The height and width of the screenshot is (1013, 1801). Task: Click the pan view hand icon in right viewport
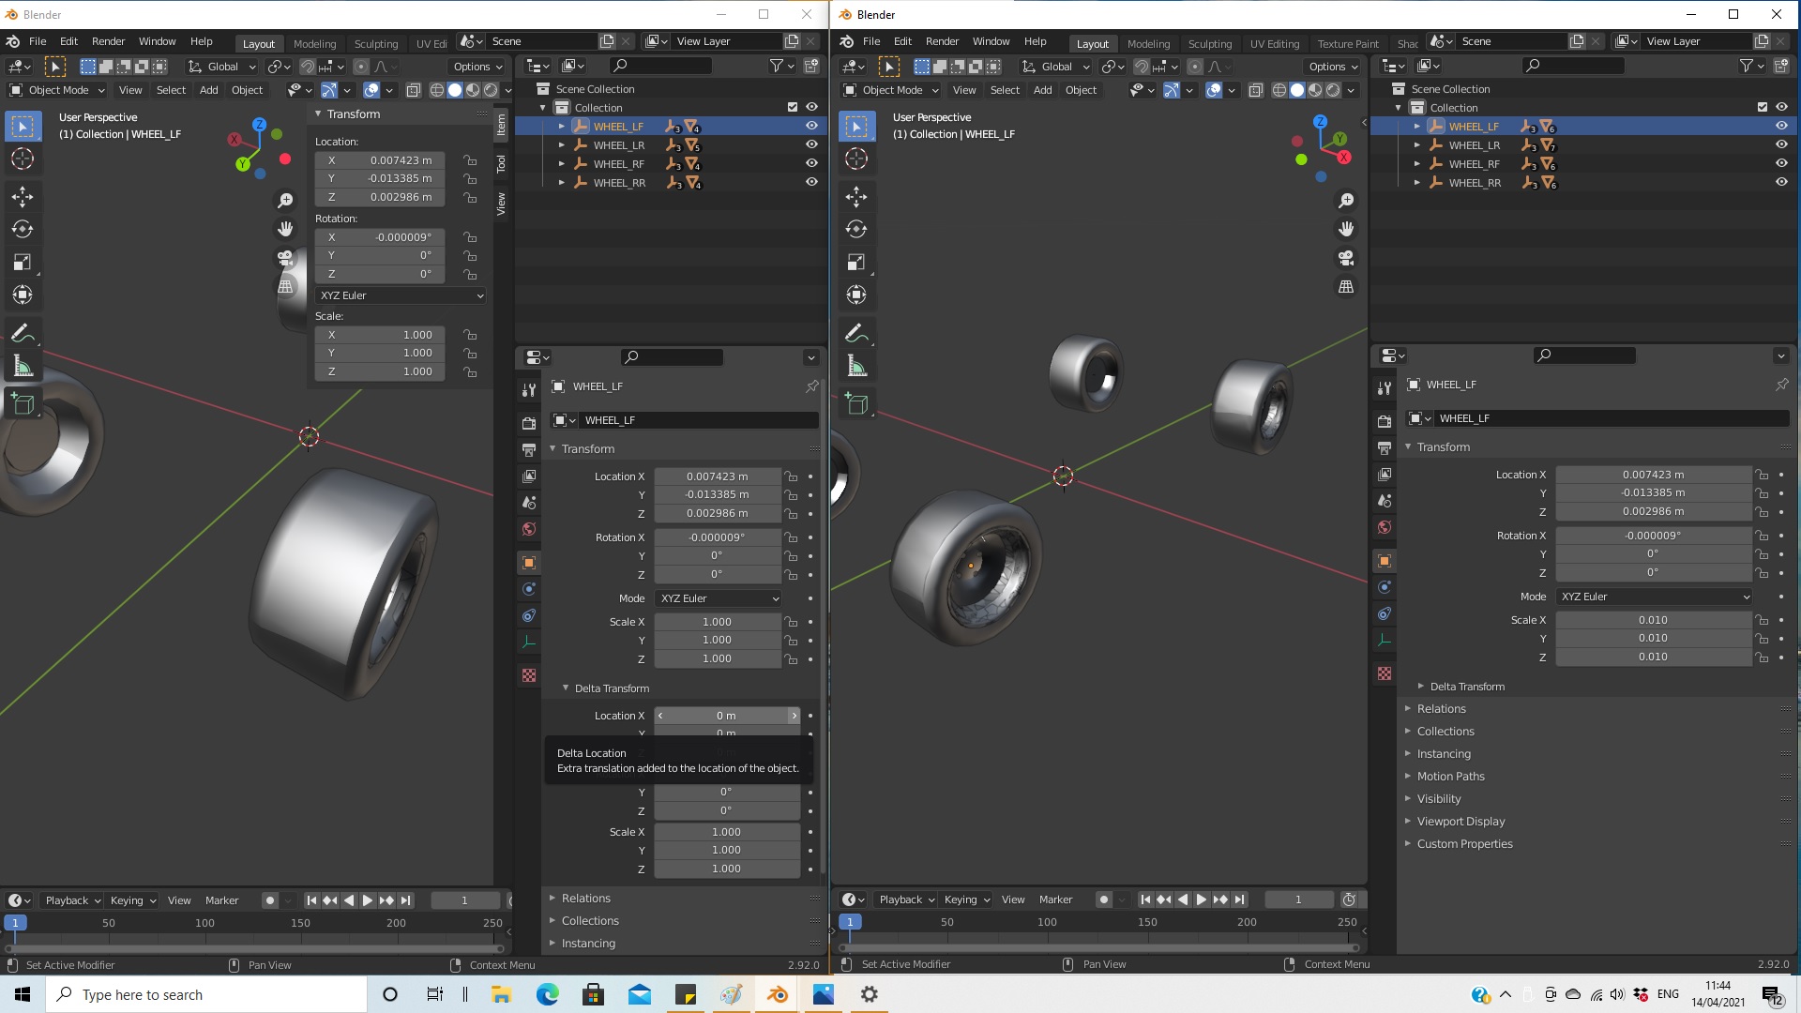[x=1346, y=229]
